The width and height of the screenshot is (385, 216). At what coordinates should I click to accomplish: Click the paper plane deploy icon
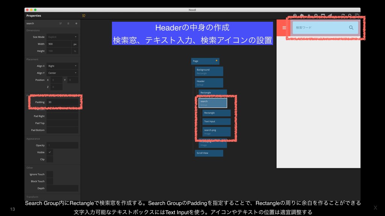click(x=330, y=15)
